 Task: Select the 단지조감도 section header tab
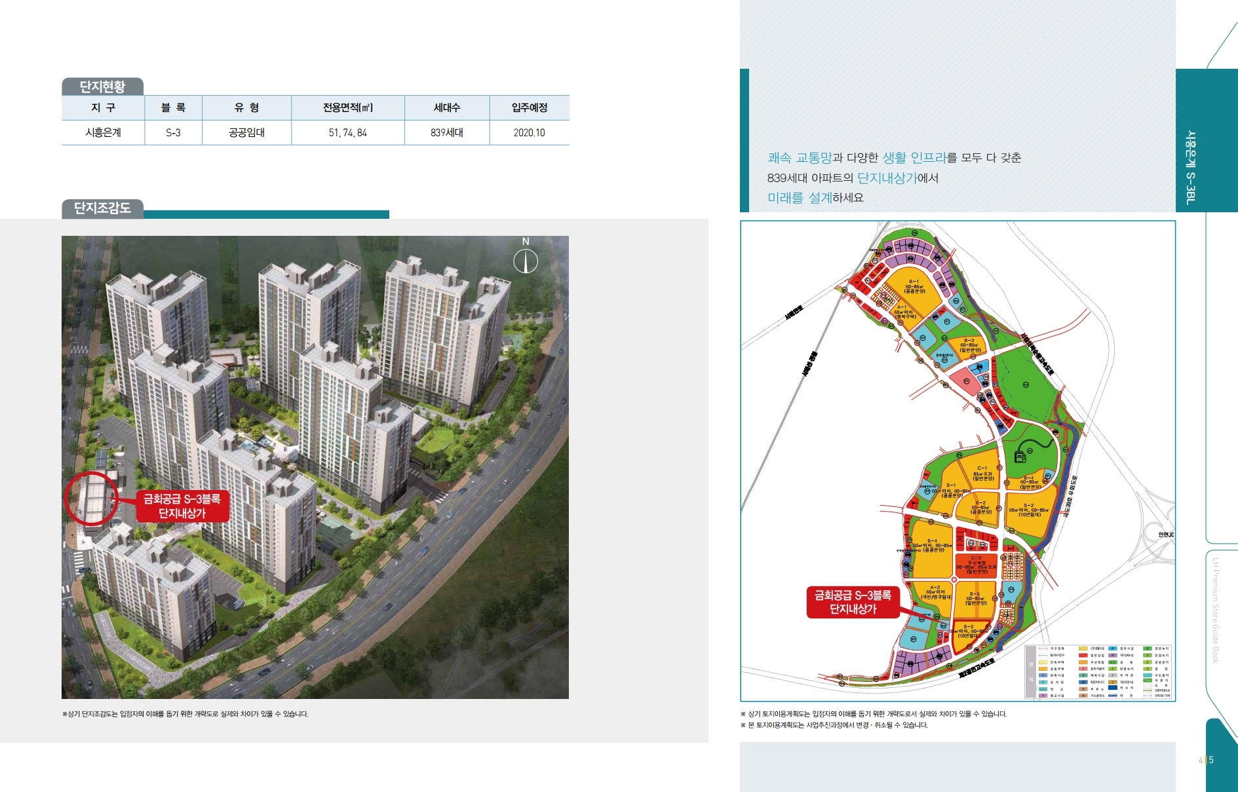click(102, 208)
